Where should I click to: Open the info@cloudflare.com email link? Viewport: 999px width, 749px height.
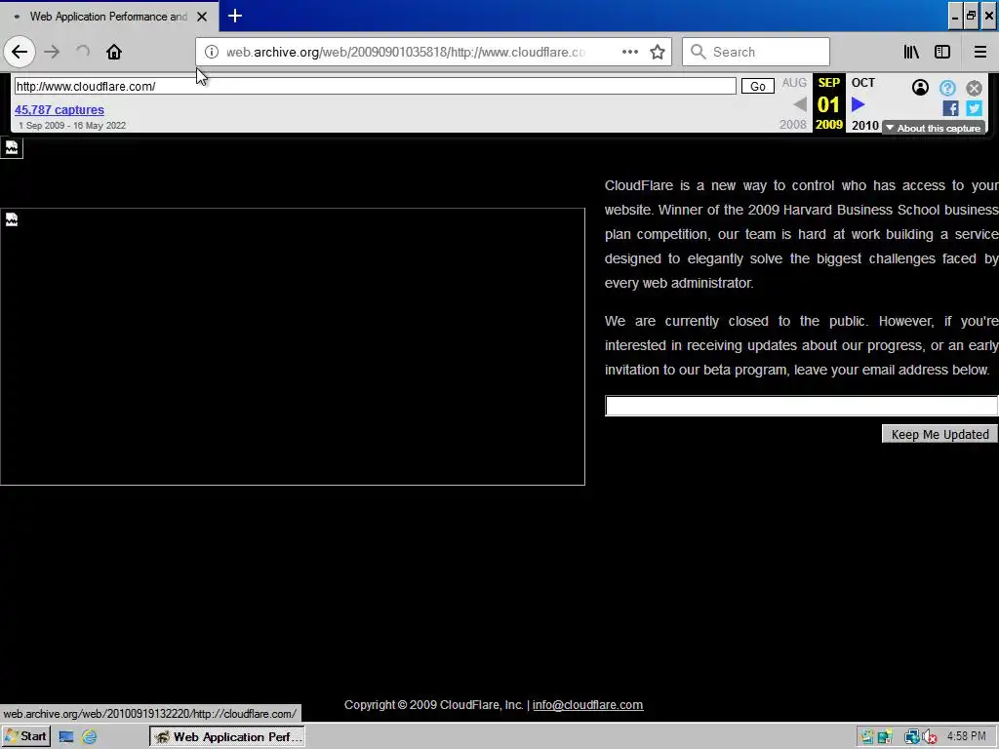587,705
